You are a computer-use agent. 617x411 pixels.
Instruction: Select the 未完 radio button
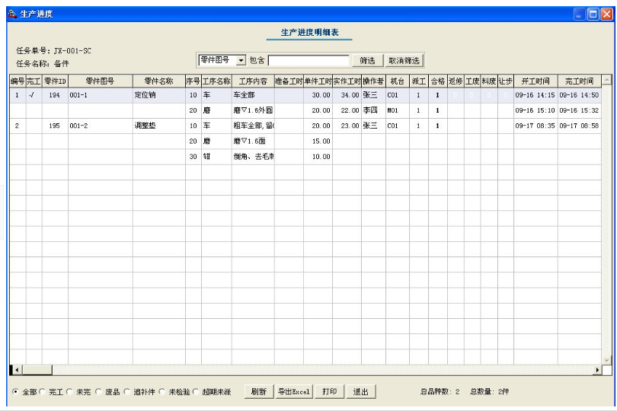coord(69,391)
